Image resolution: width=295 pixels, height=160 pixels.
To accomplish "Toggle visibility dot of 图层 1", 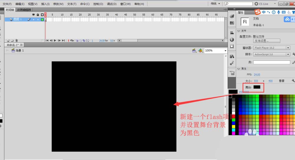I will (x=34, y=19).
